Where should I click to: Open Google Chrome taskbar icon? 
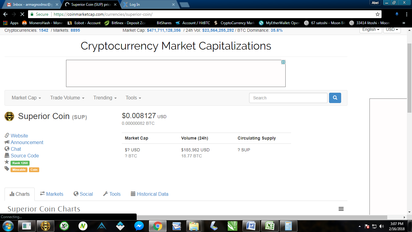(x=157, y=226)
